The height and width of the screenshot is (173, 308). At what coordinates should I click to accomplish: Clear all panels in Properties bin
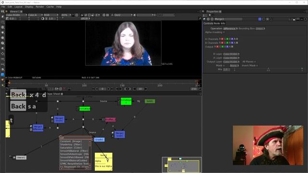[210, 15]
